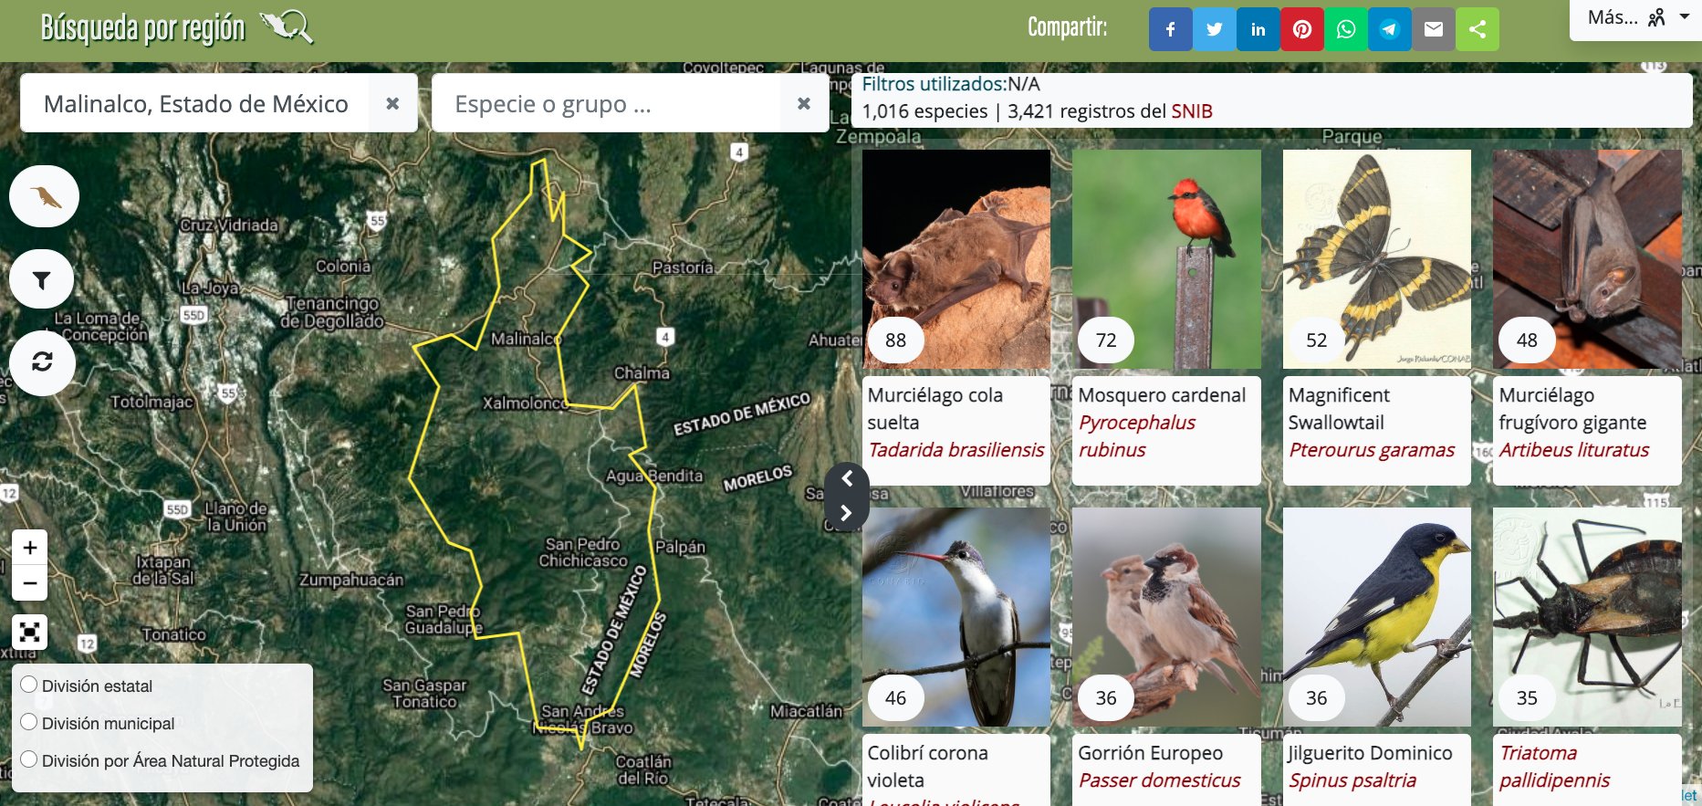
Task: Click Artibeus lituratus scientific name
Action: tap(1574, 450)
